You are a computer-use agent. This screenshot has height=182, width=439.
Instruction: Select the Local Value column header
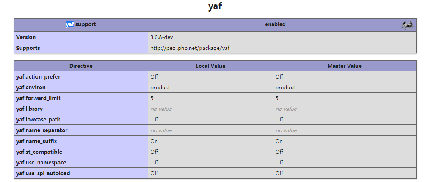pyautogui.click(x=210, y=66)
